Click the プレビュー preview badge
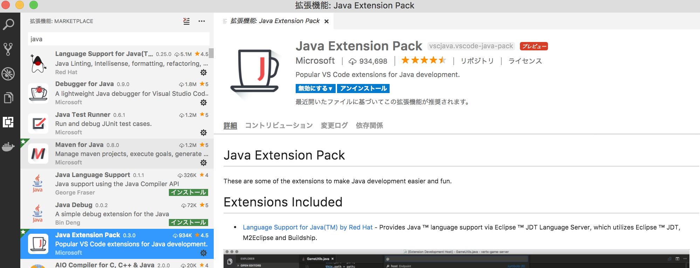Viewport: 700px width, 268px height. [534, 46]
